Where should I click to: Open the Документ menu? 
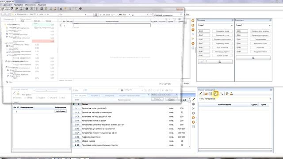8,5
